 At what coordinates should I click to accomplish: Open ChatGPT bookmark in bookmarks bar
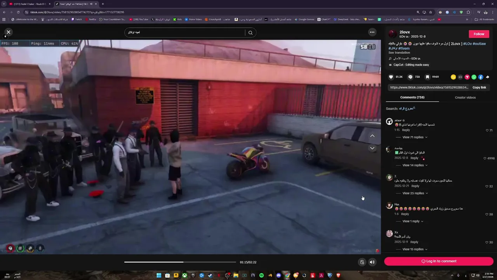point(324,19)
